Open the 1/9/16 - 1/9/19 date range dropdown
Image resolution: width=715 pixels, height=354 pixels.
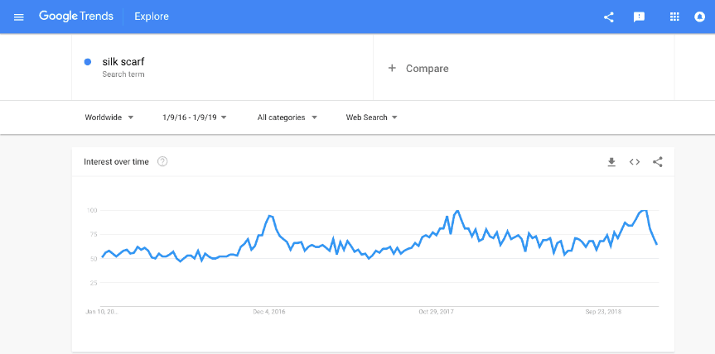click(195, 117)
